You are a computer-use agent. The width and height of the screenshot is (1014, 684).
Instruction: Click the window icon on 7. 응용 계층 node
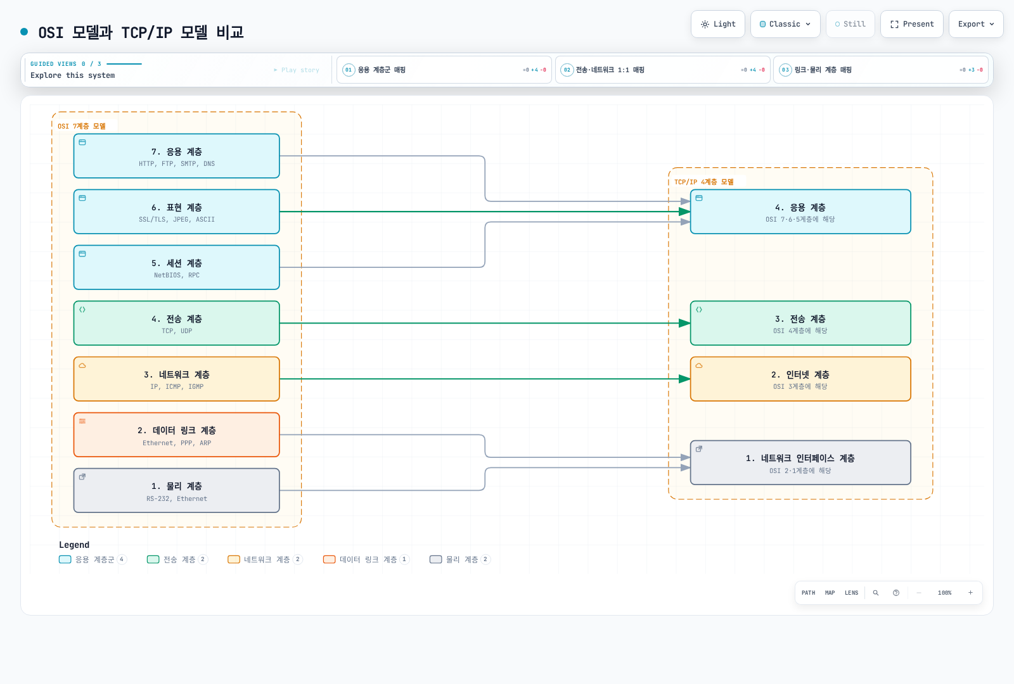point(82,142)
